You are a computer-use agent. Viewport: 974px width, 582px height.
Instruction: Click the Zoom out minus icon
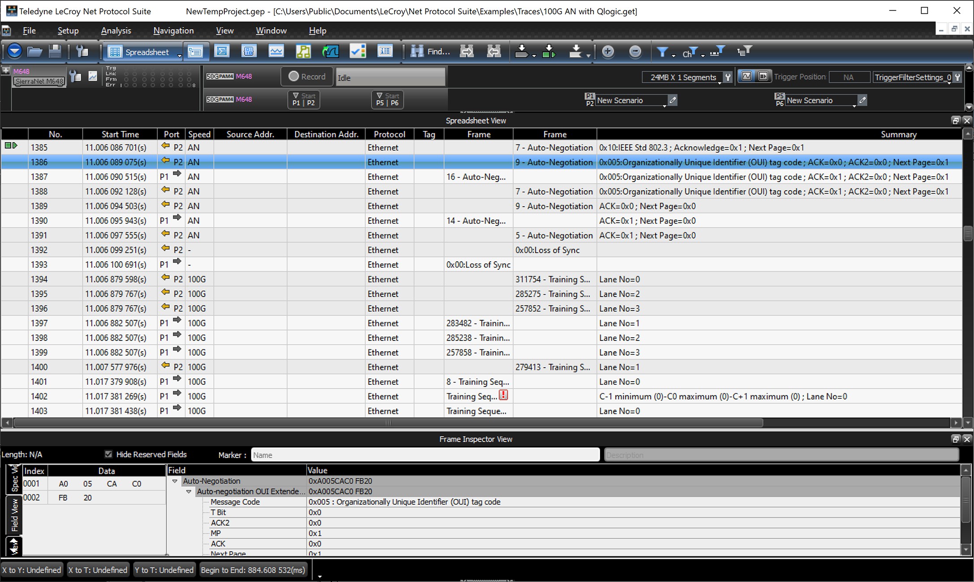tap(635, 51)
